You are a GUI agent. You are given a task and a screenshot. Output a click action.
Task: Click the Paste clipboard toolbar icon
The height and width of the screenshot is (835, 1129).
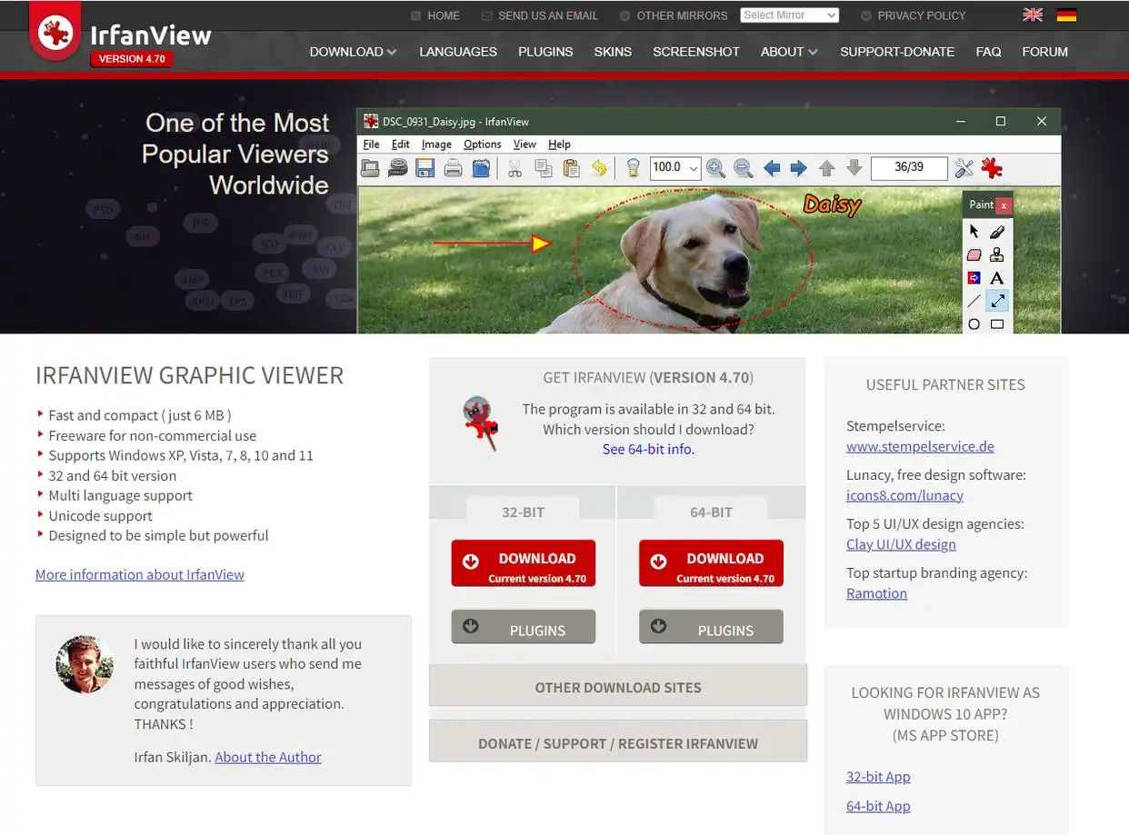tap(571, 168)
